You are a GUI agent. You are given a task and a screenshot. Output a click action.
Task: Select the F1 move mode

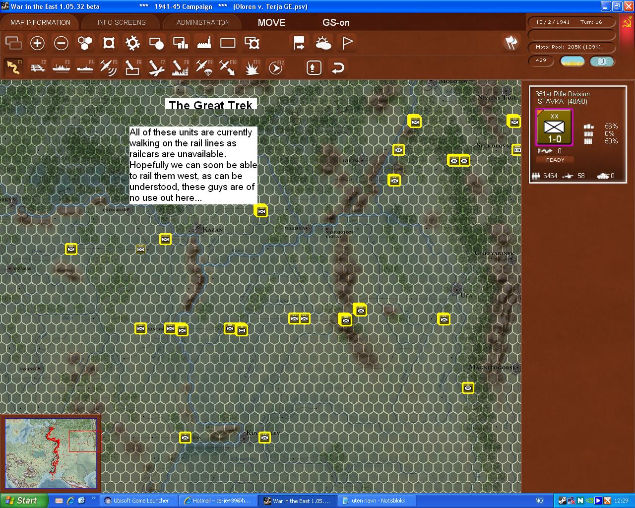click(13, 67)
